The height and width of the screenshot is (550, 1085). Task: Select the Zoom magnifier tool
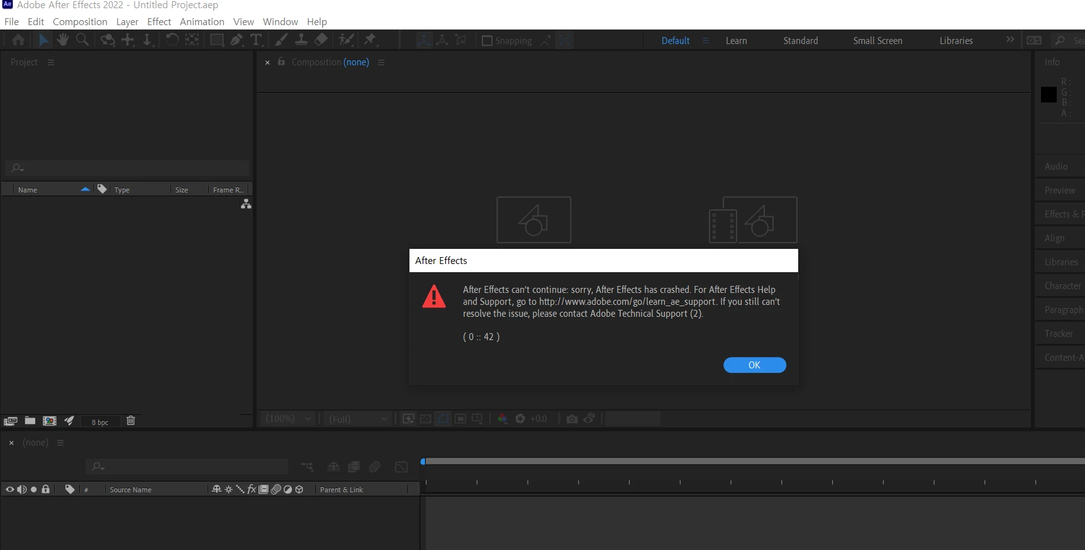82,40
